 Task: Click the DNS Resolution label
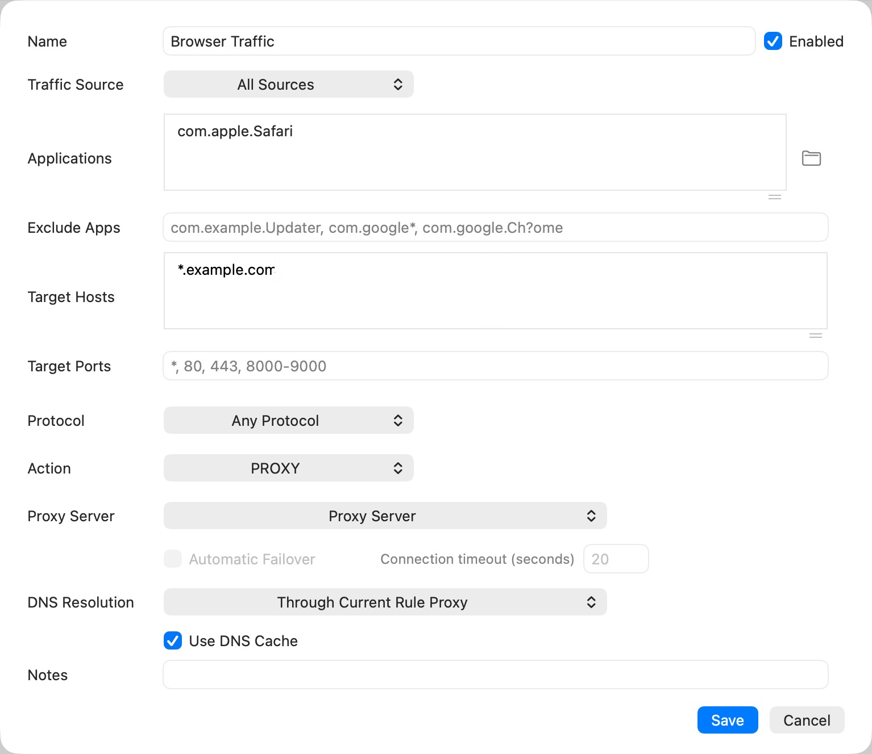81,602
